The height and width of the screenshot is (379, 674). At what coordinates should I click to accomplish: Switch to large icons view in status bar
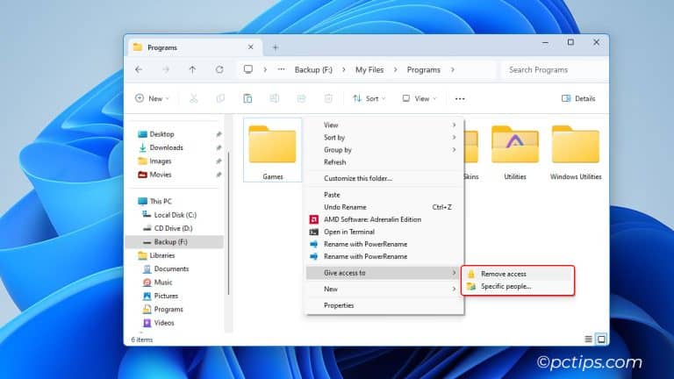click(x=601, y=340)
